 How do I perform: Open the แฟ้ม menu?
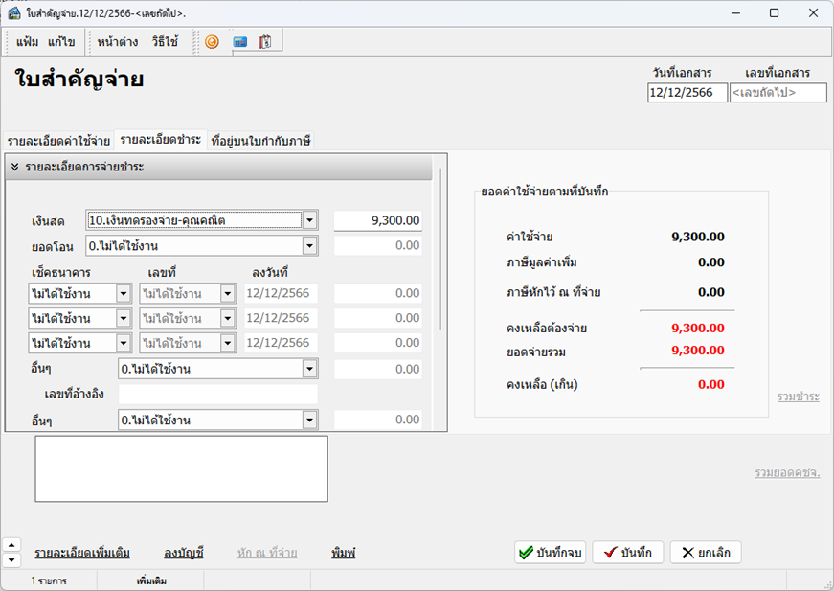(27, 42)
